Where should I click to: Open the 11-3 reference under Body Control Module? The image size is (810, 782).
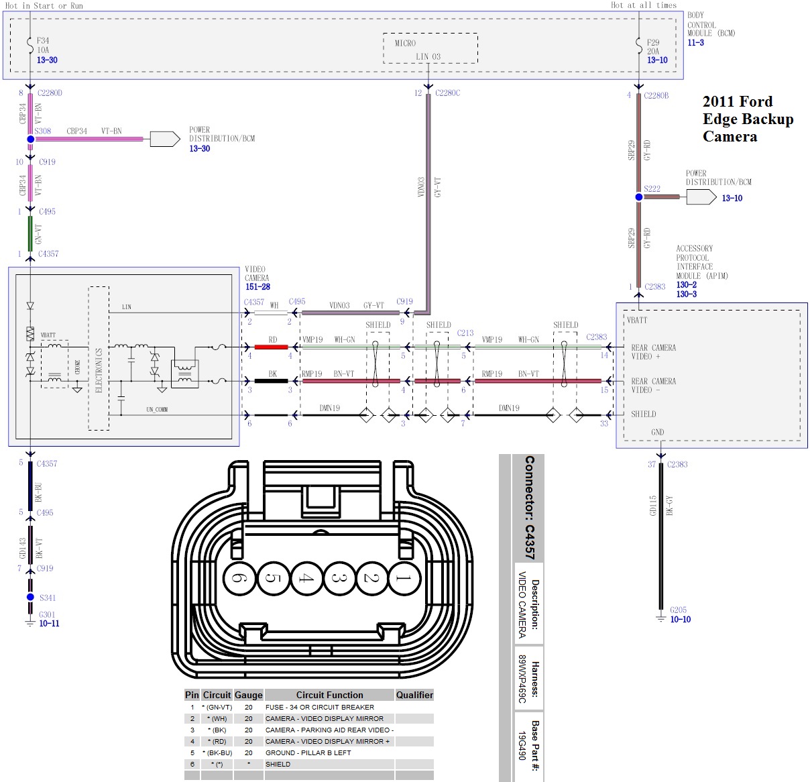point(696,42)
